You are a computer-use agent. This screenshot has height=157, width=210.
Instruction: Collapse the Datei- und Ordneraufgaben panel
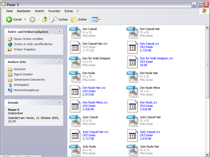[x=59, y=32]
